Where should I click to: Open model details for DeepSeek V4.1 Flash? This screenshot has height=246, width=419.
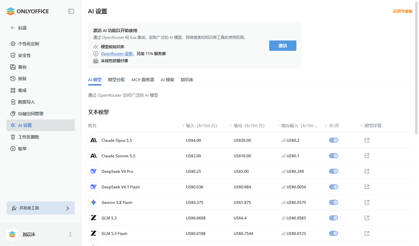[x=367, y=187]
